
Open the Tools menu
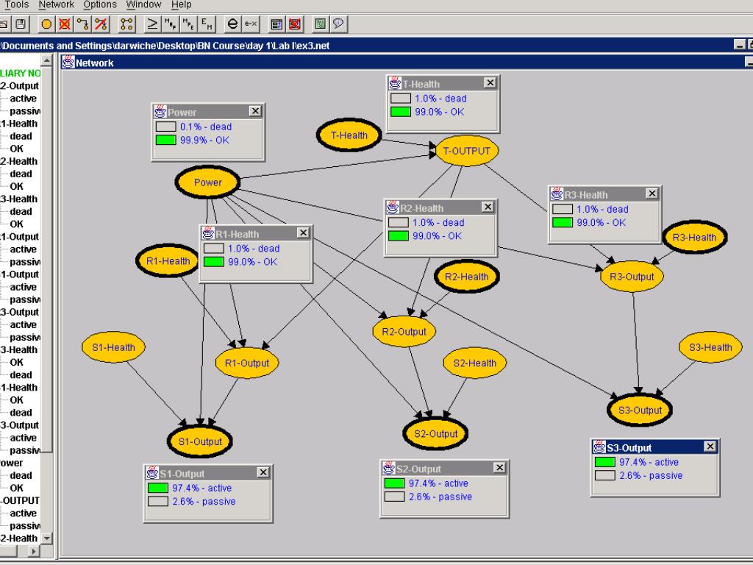17,5
